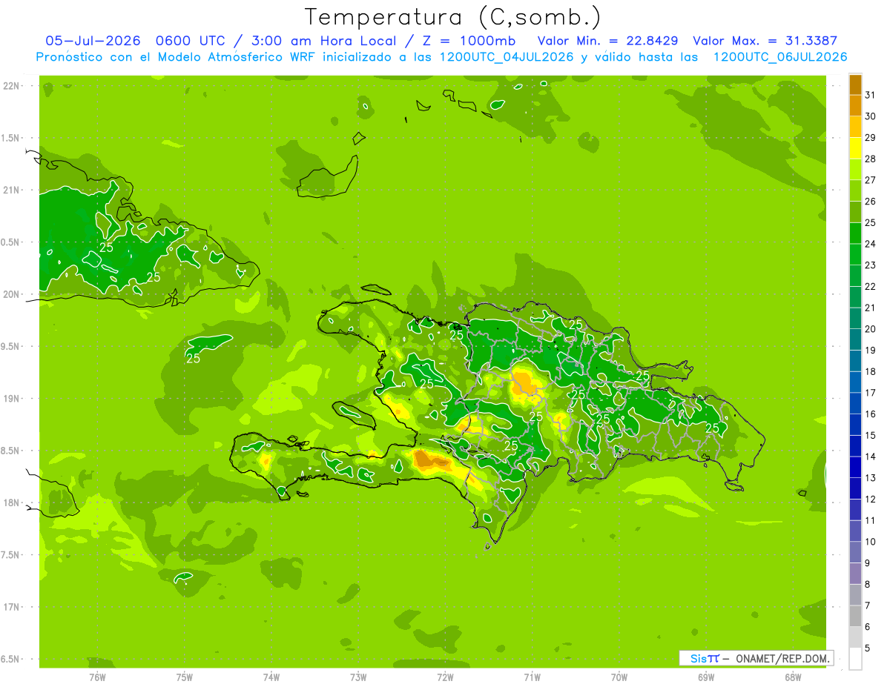This screenshot has width=890, height=687.
Task: Click the '19N' latitude label
Action: [x=11, y=399]
